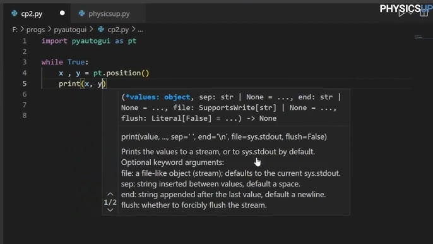Select the cp2.py editor tab
The width and height of the screenshot is (433, 244).
[37, 13]
